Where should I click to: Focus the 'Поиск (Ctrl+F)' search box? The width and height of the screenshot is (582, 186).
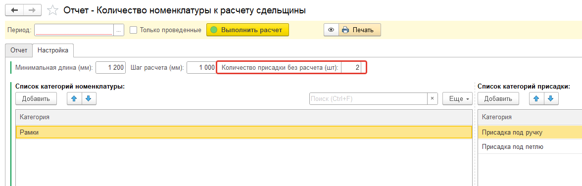coord(368,99)
